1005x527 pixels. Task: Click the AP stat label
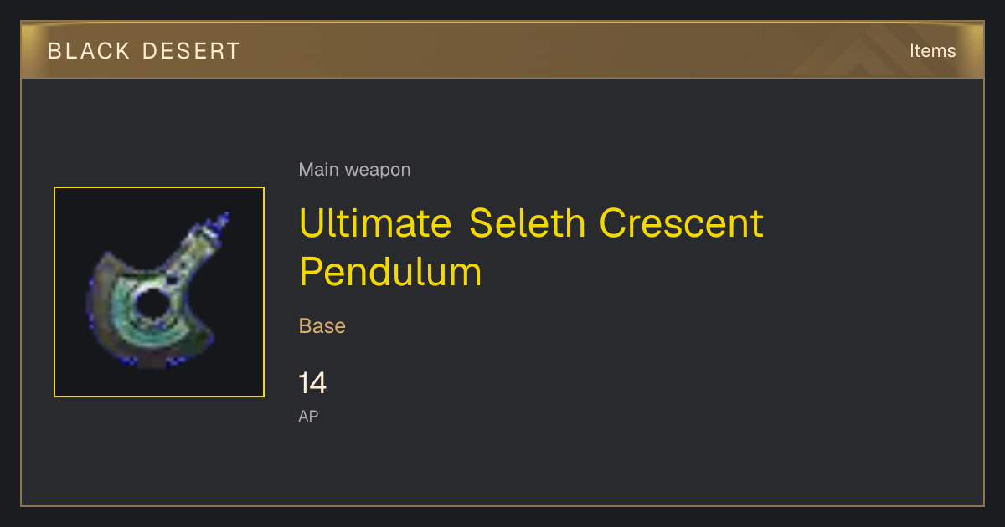coord(308,416)
